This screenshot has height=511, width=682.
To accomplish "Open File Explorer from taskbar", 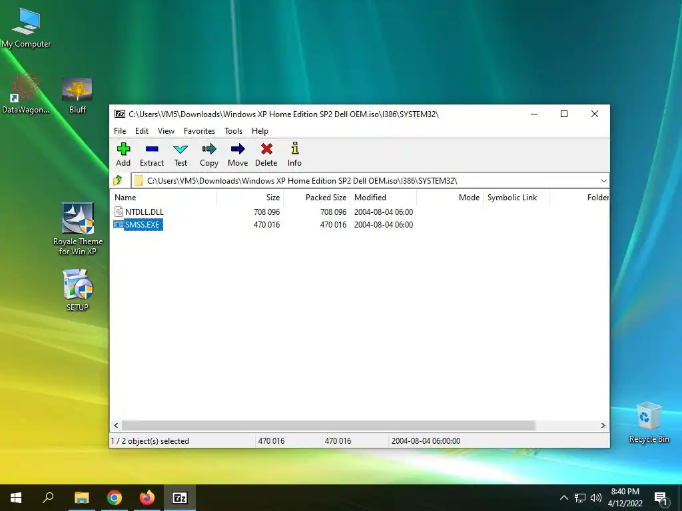I will [81, 498].
